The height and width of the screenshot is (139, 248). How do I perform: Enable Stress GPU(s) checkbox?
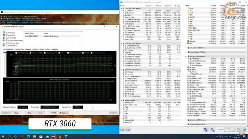click(x=7, y=45)
